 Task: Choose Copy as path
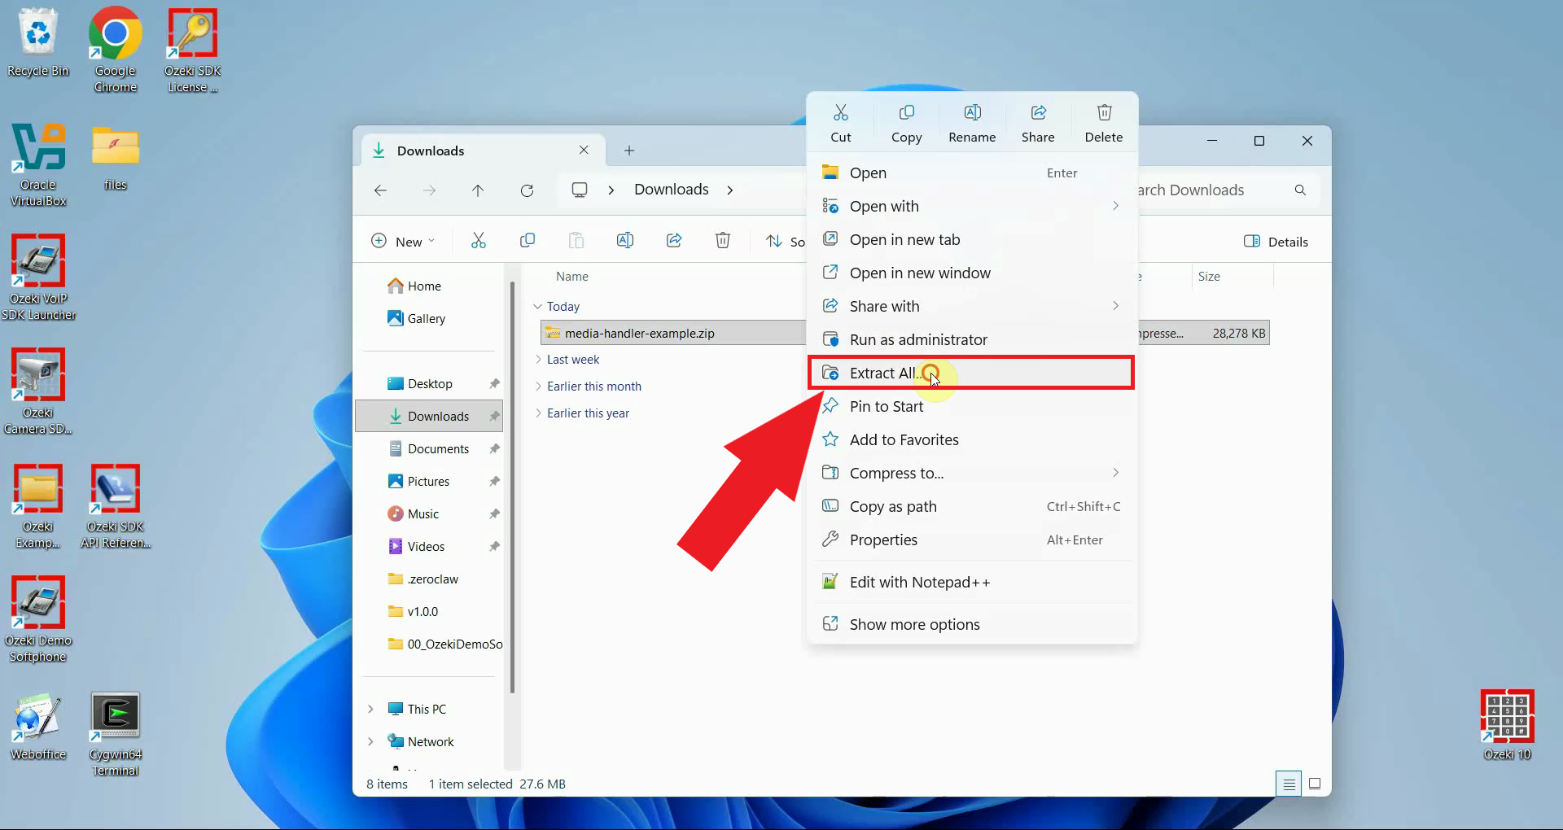point(971,506)
